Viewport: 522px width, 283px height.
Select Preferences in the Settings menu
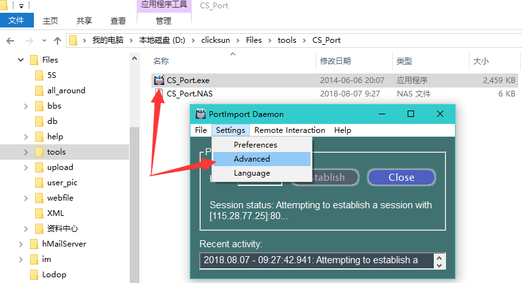255,145
